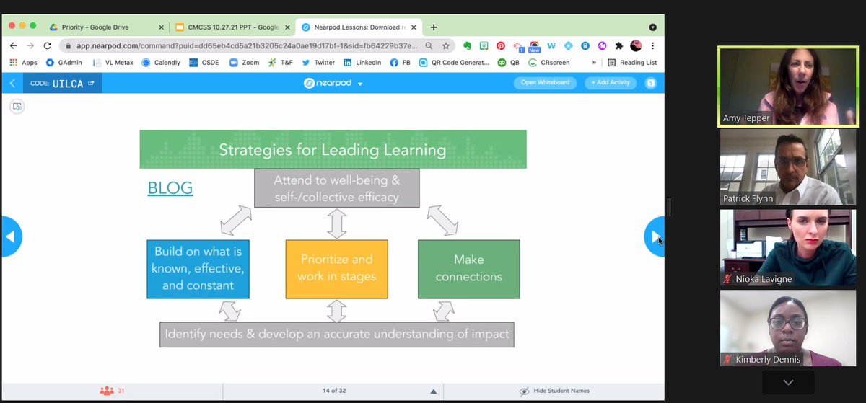Toggle Hide Student Names
Image resolution: width=866 pixels, height=403 pixels.
pos(554,391)
